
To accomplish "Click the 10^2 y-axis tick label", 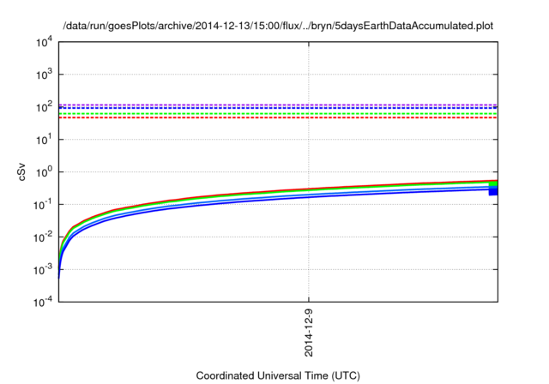I will 44,107.
